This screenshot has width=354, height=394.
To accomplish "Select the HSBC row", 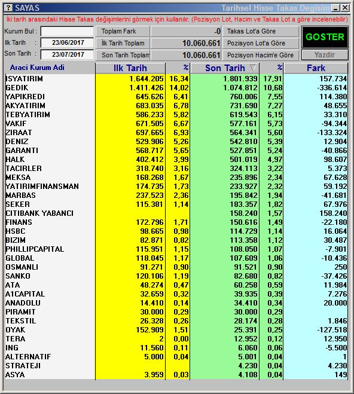I will coord(176,231).
